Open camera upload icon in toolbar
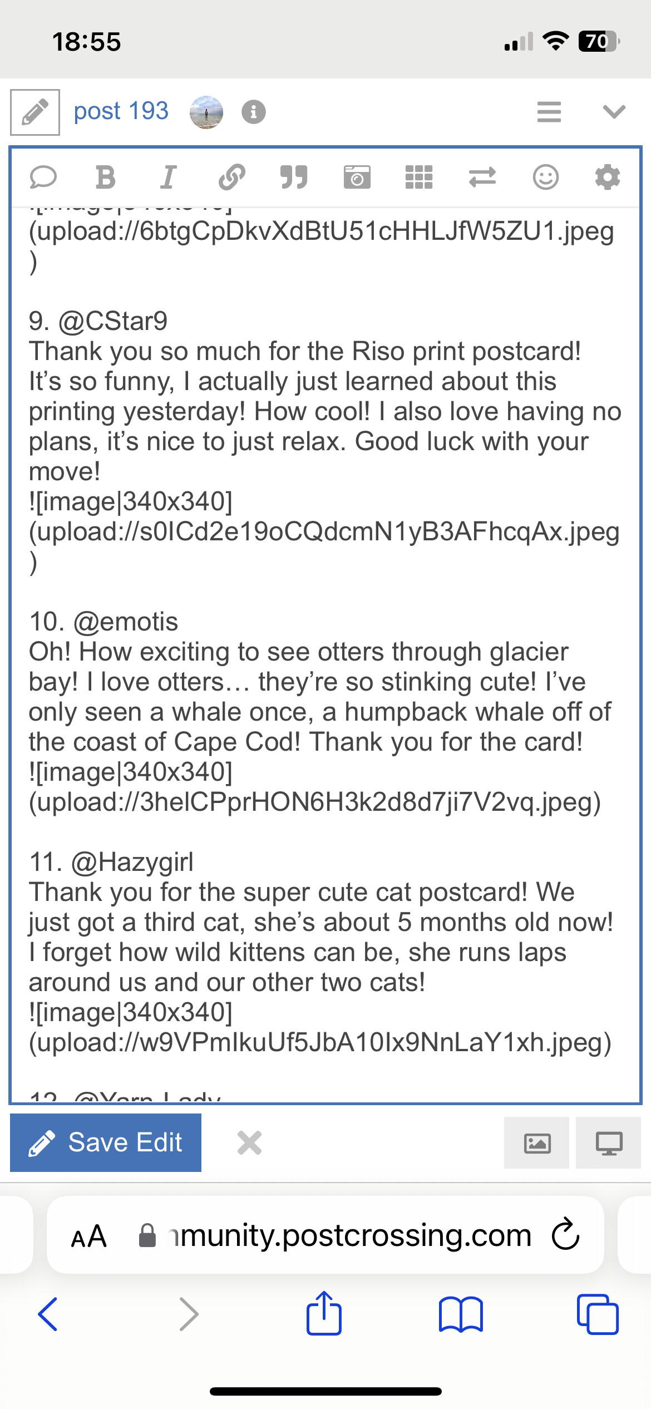Image resolution: width=651 pixels, height=1409 pixels. point(357,178)
